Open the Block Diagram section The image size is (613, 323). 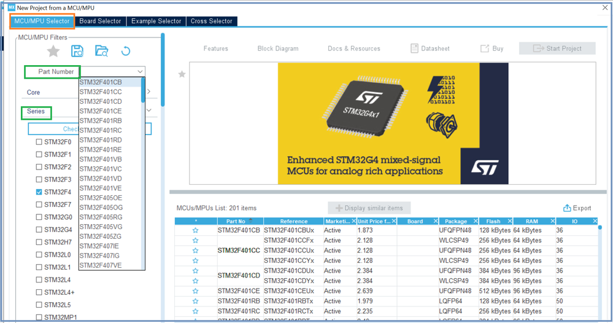[278, 49]
